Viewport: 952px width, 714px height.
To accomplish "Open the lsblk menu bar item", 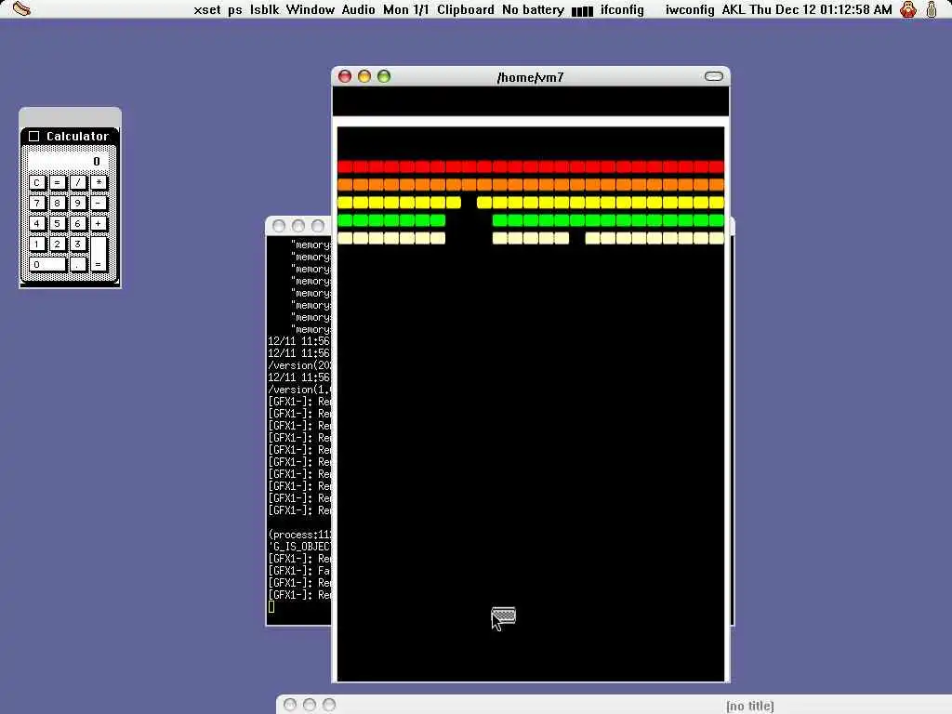I will pyautogui.click(x=264, y=9).
